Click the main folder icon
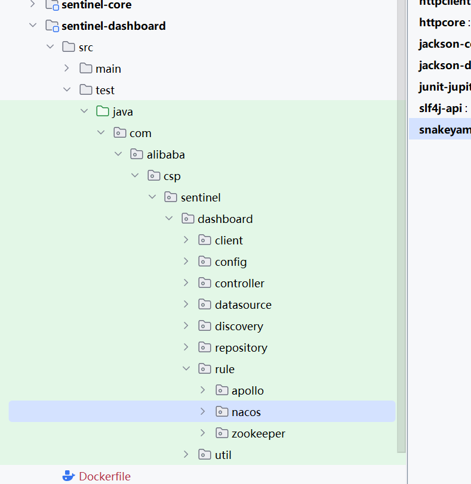The image size is (471, 484). (x=85, y=69)
